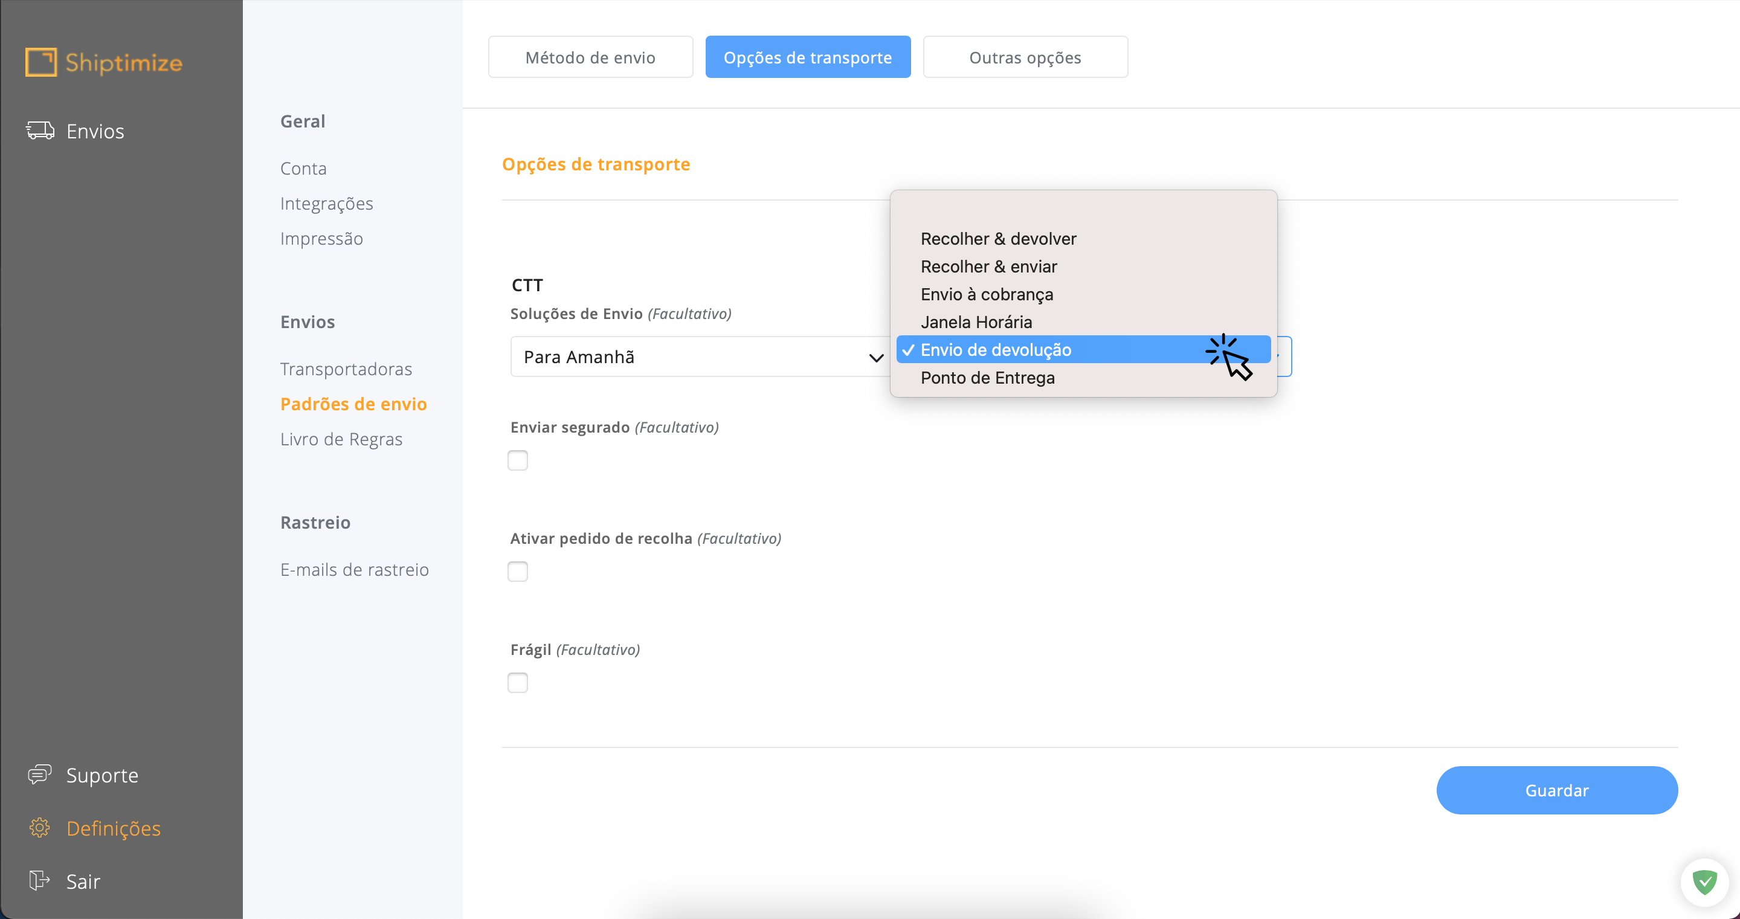The image size is (1740, 919).
Task: Click the Guardar button
Action: (x=1557, y=790)
